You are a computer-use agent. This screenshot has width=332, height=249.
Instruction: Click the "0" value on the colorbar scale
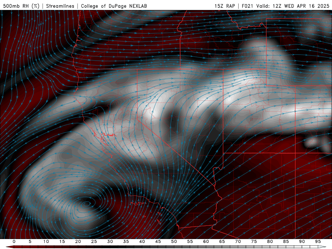coord(14,242)
